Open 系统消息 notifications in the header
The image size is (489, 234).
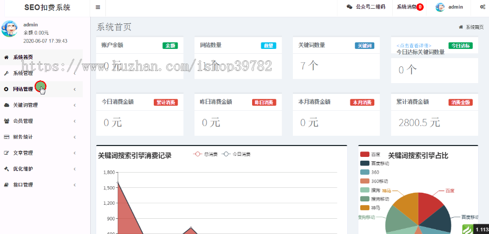coord(410,7)
